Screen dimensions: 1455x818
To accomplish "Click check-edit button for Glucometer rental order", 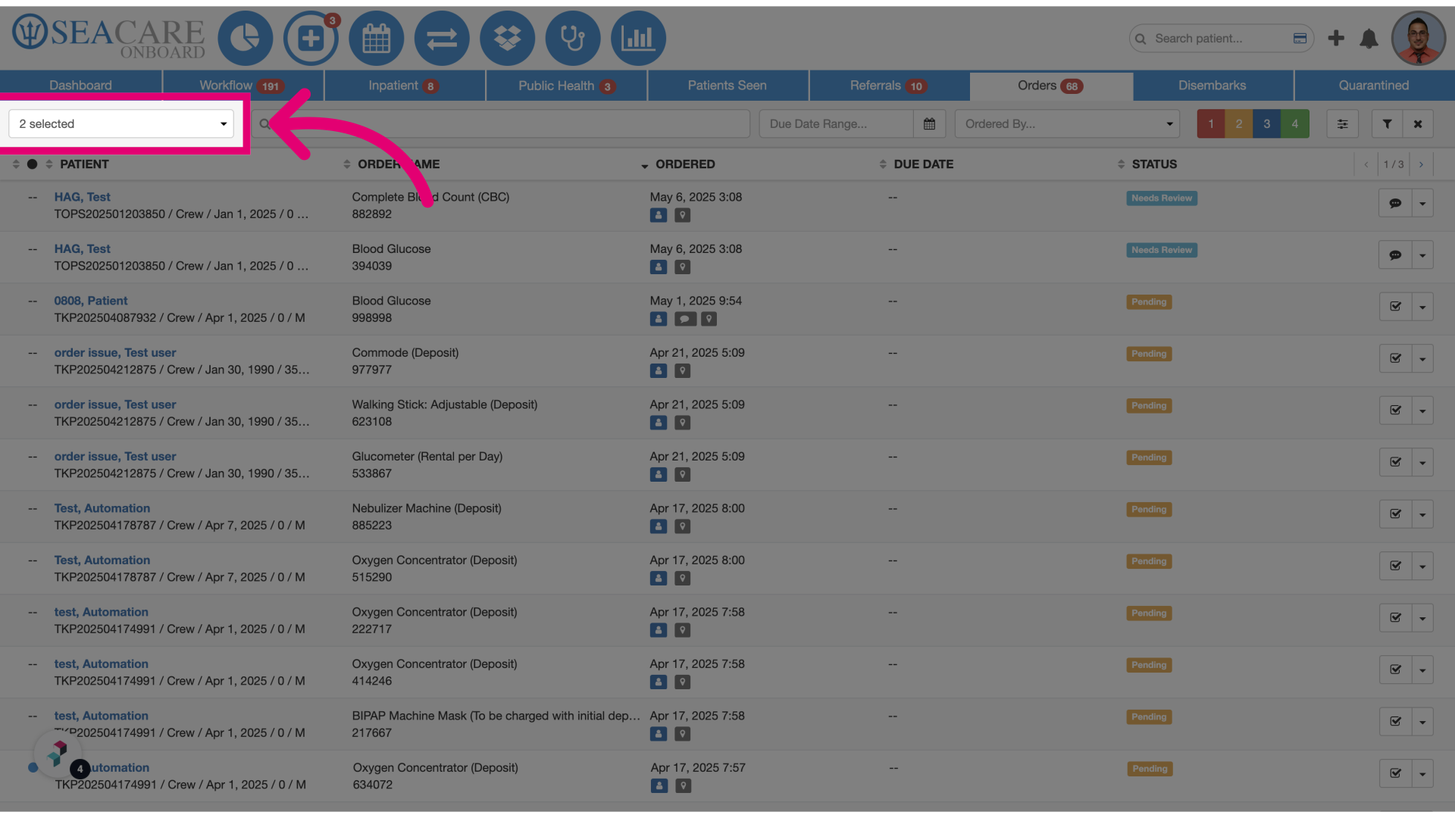I will point(1395,462).
